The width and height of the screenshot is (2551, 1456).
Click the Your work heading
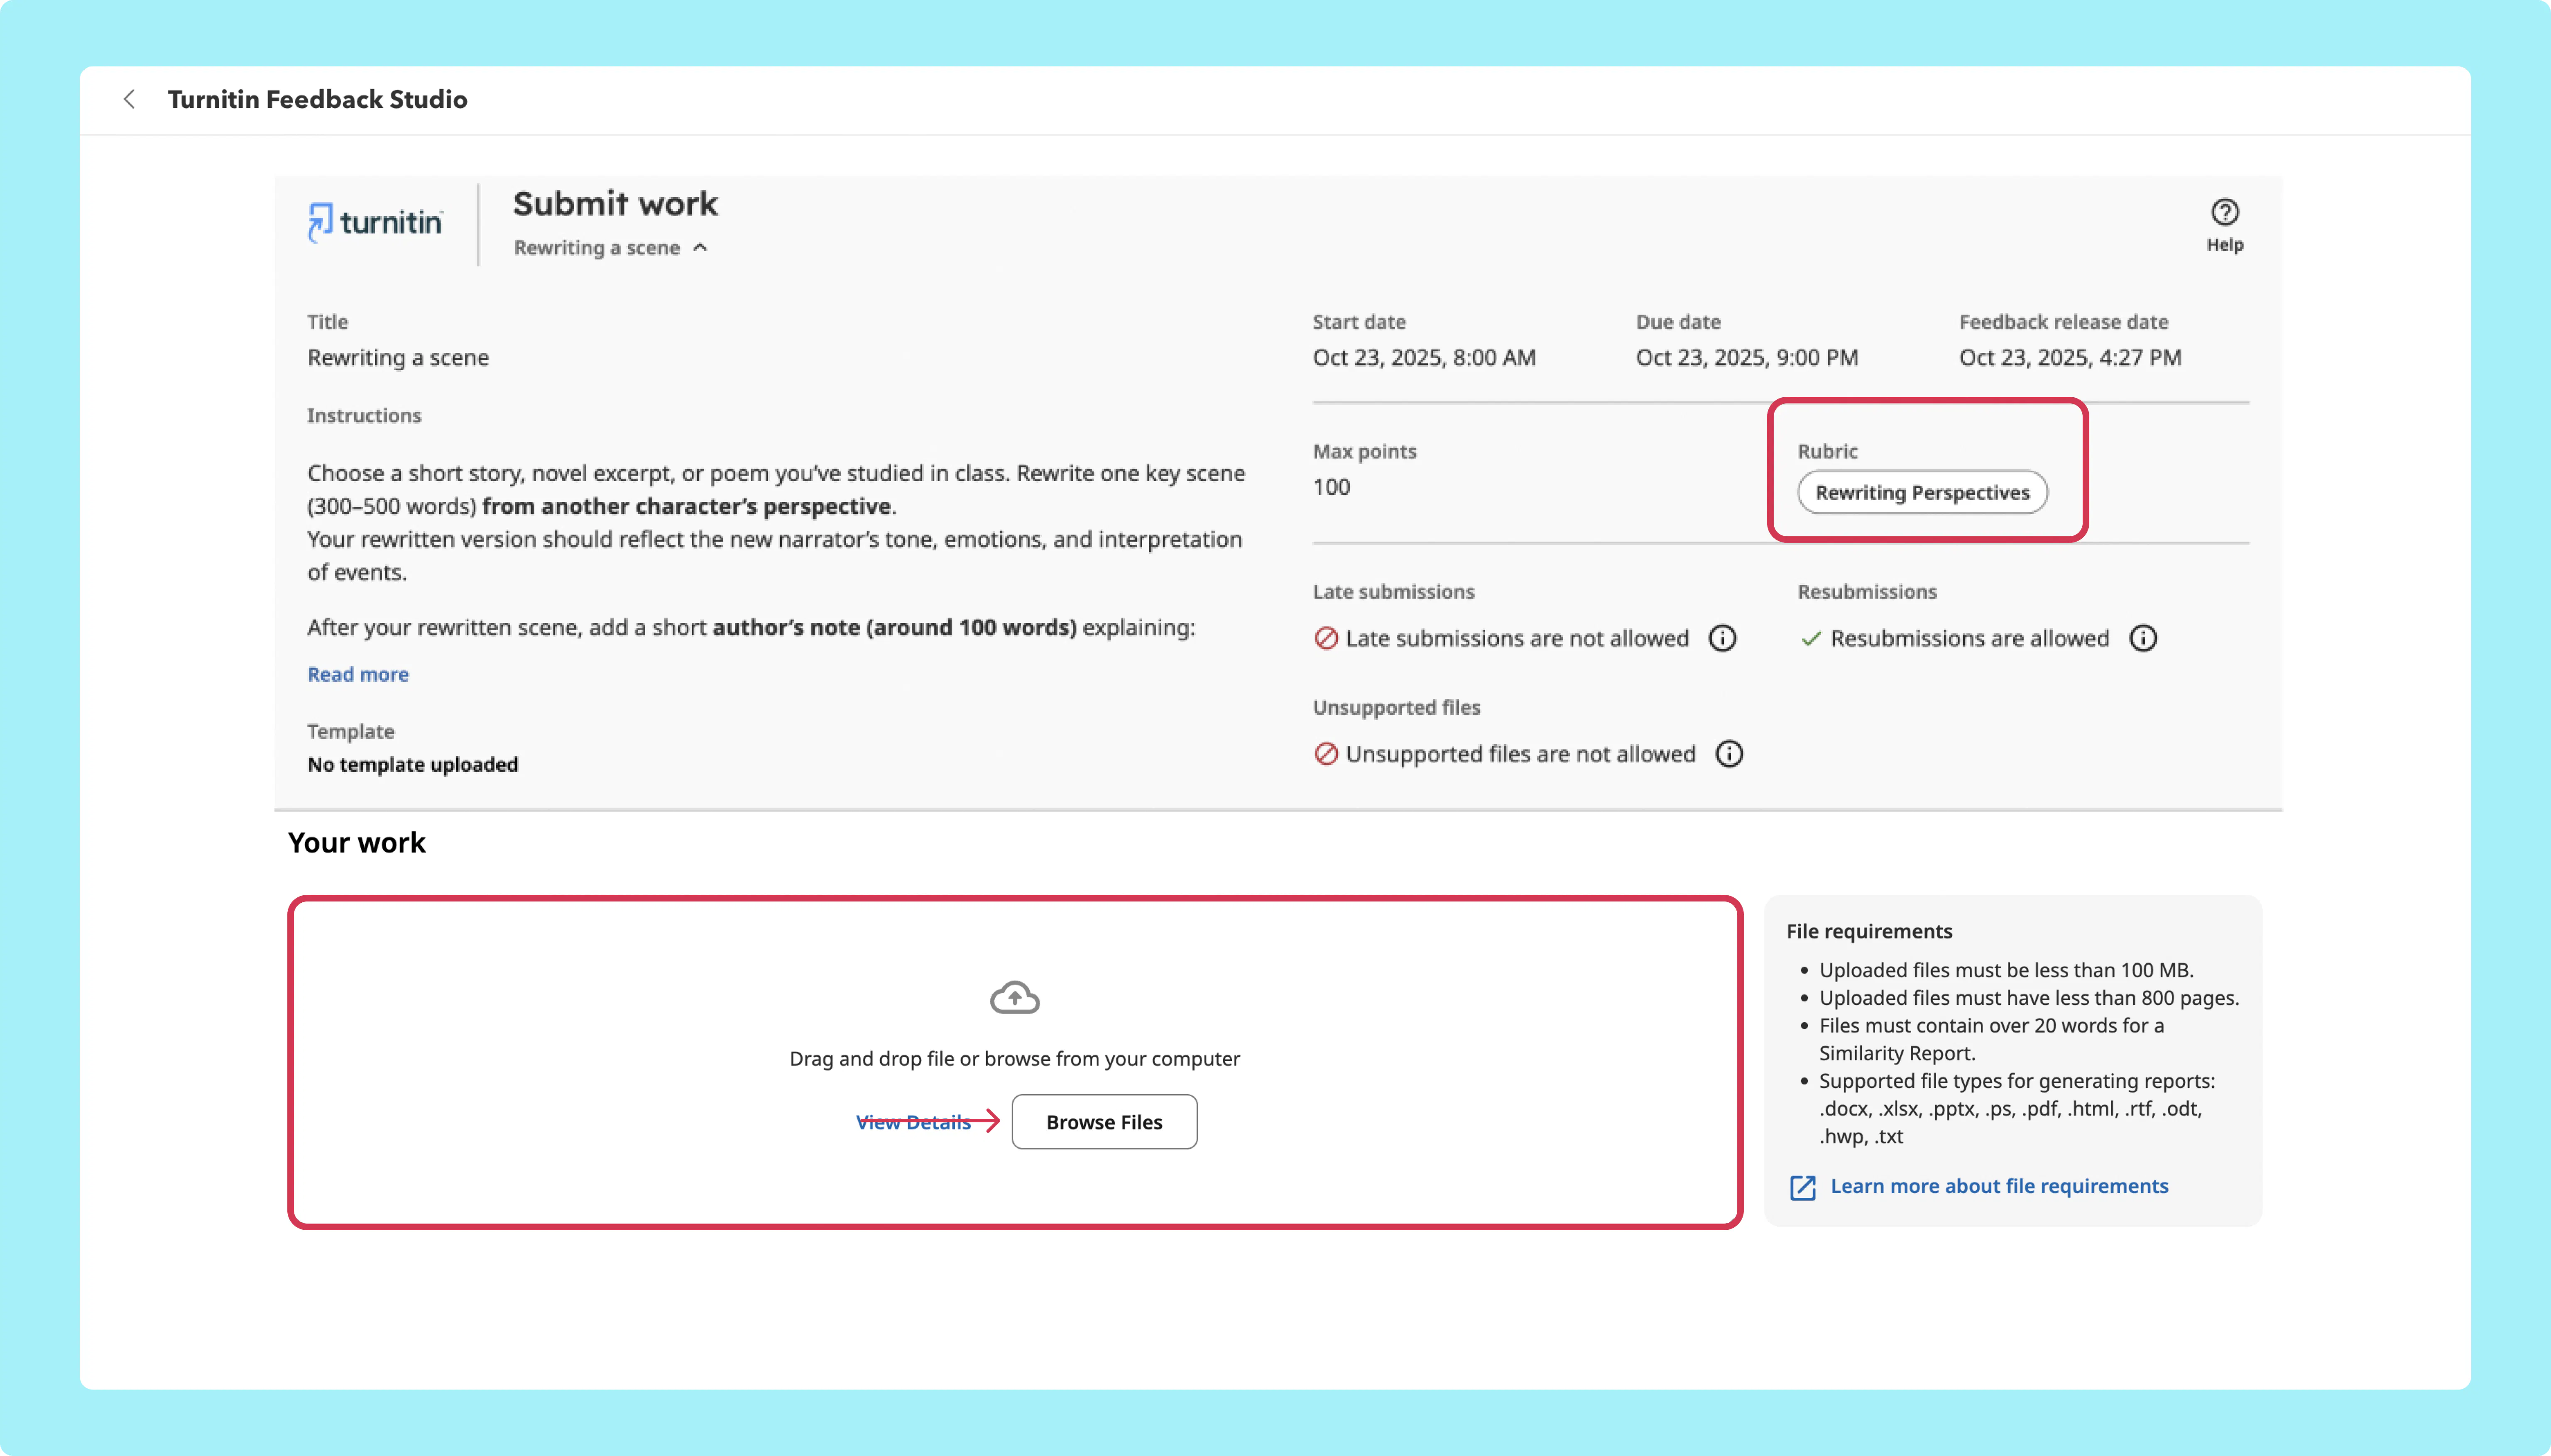pyautogui.click(x=356, y=842)
